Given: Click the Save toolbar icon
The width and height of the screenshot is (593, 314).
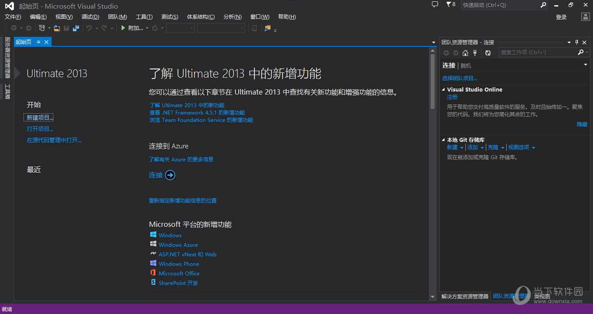Looking at the screenshot, I should [x=66, y=28].
